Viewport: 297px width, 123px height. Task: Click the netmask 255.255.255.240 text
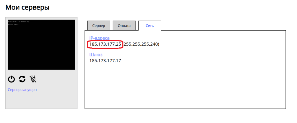click(141, 44)
